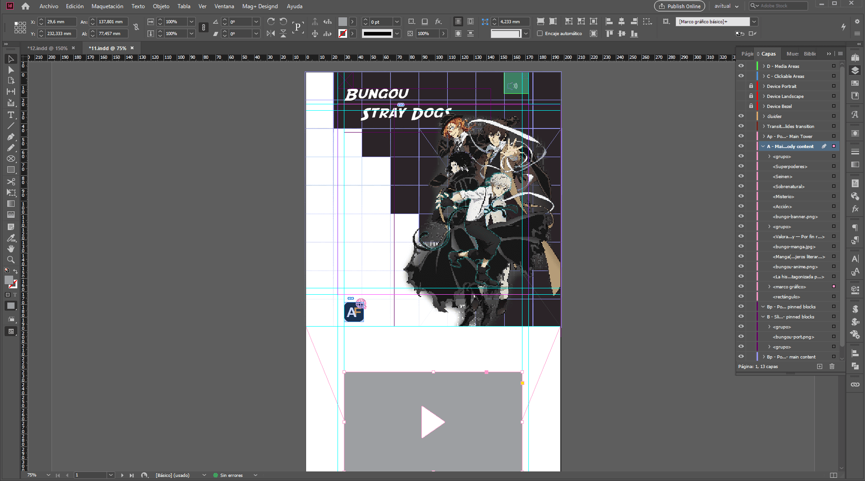Image resolution: width=865 pixels, height=481 pixels.
Task: Open the Maquetación menu
Action: tap(107, 6)
